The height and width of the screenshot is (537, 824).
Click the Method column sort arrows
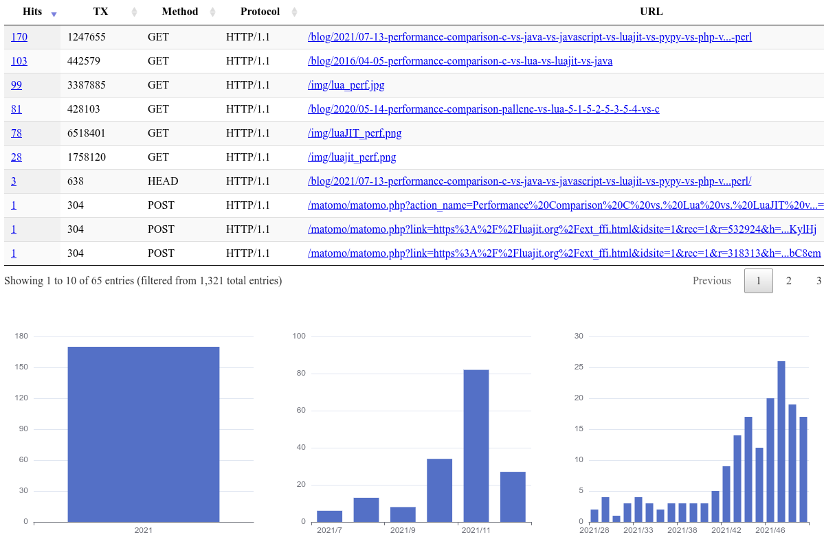pos(212,12)
